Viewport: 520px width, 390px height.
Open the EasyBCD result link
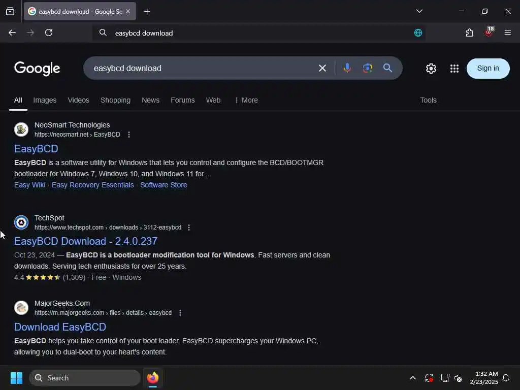point(36,149)
